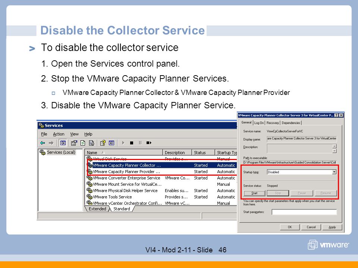The image size is (358, 268).
Task: Click the Startup type Disabled combo box
Action: [x=302, y=172]
